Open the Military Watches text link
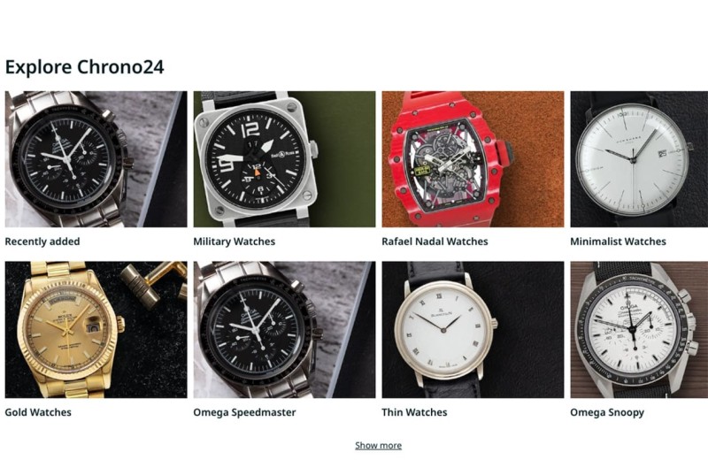This screenshot has height=468, width=708. (x=235, y=242)
